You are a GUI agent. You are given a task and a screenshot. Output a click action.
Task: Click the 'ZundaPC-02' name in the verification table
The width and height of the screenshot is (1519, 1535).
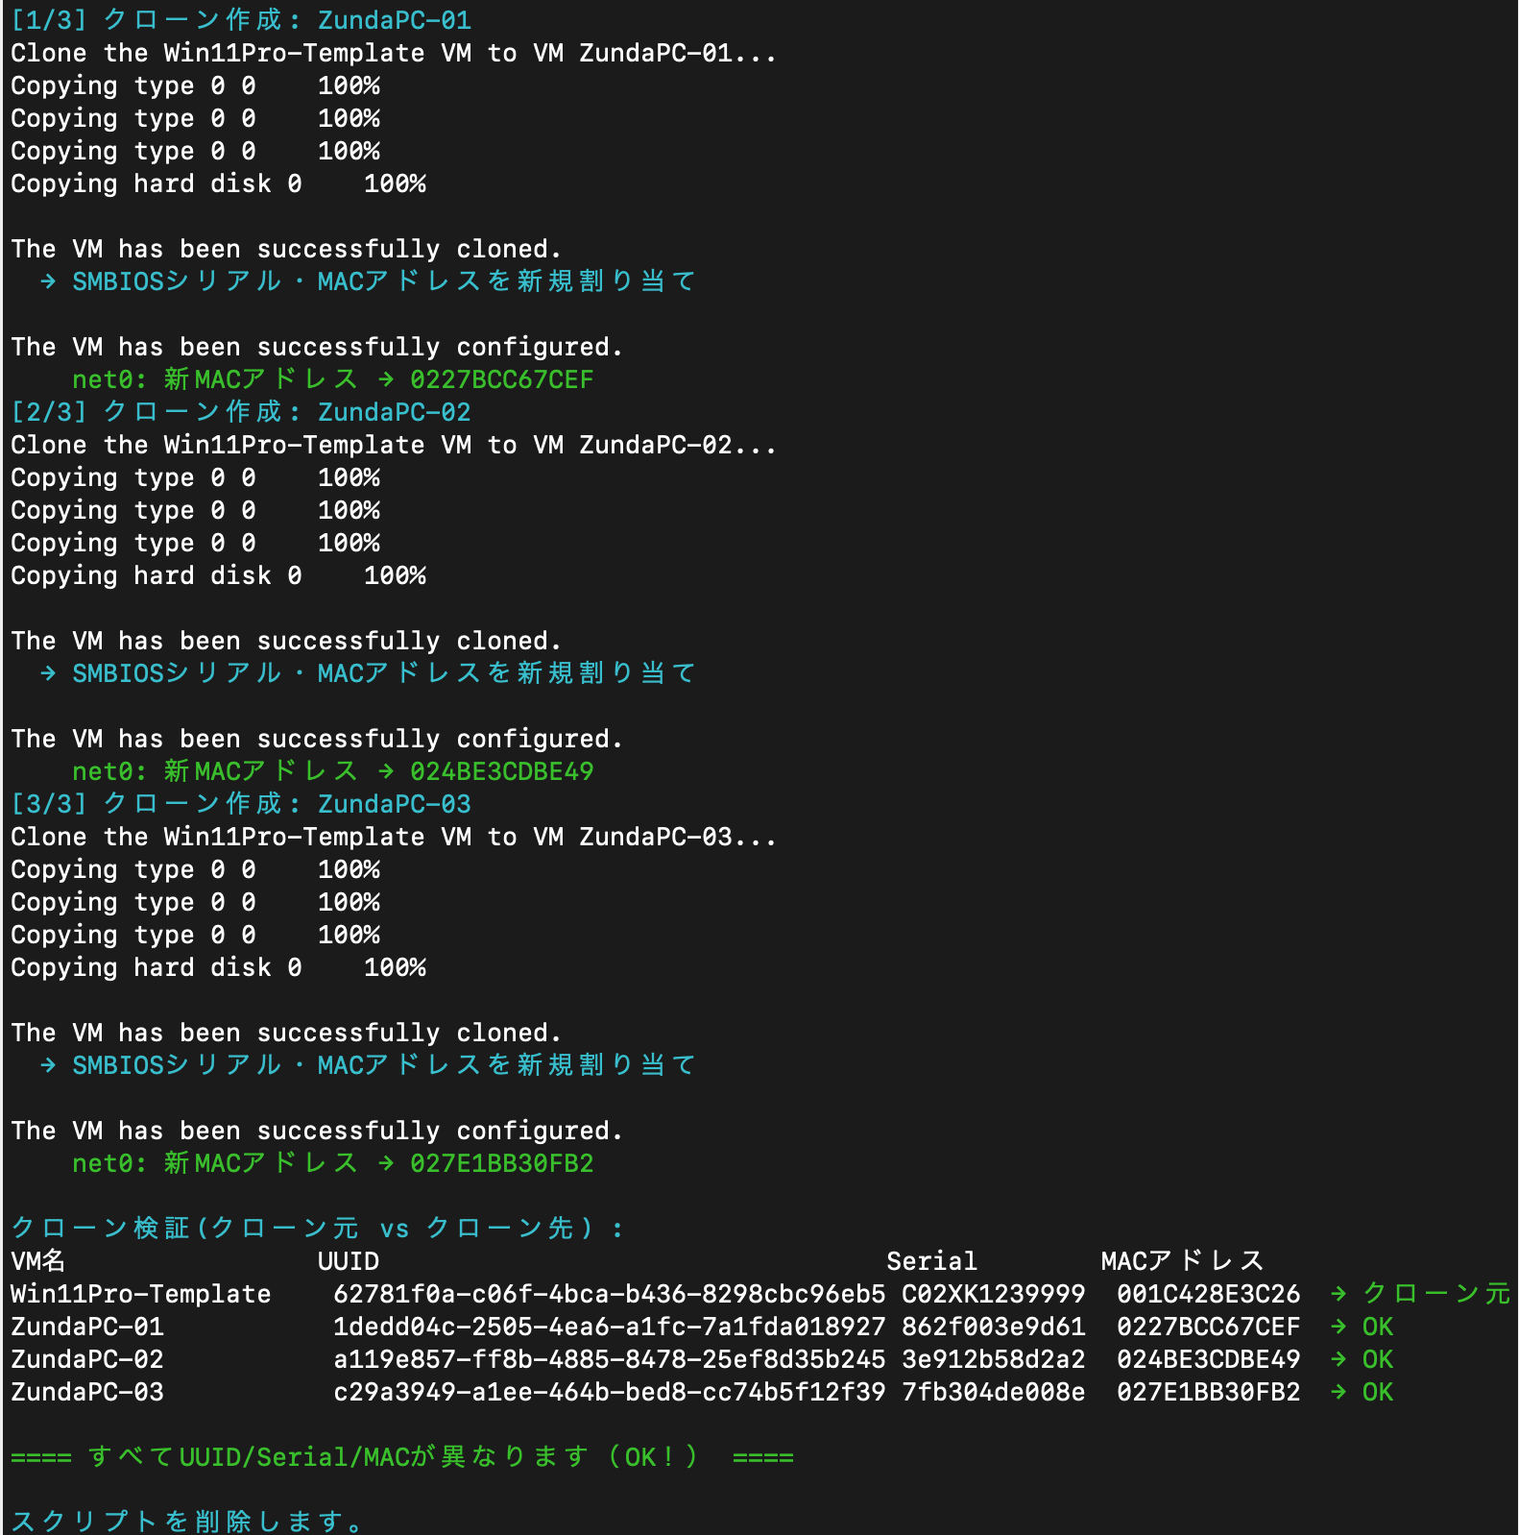[x=87, y=1359]
